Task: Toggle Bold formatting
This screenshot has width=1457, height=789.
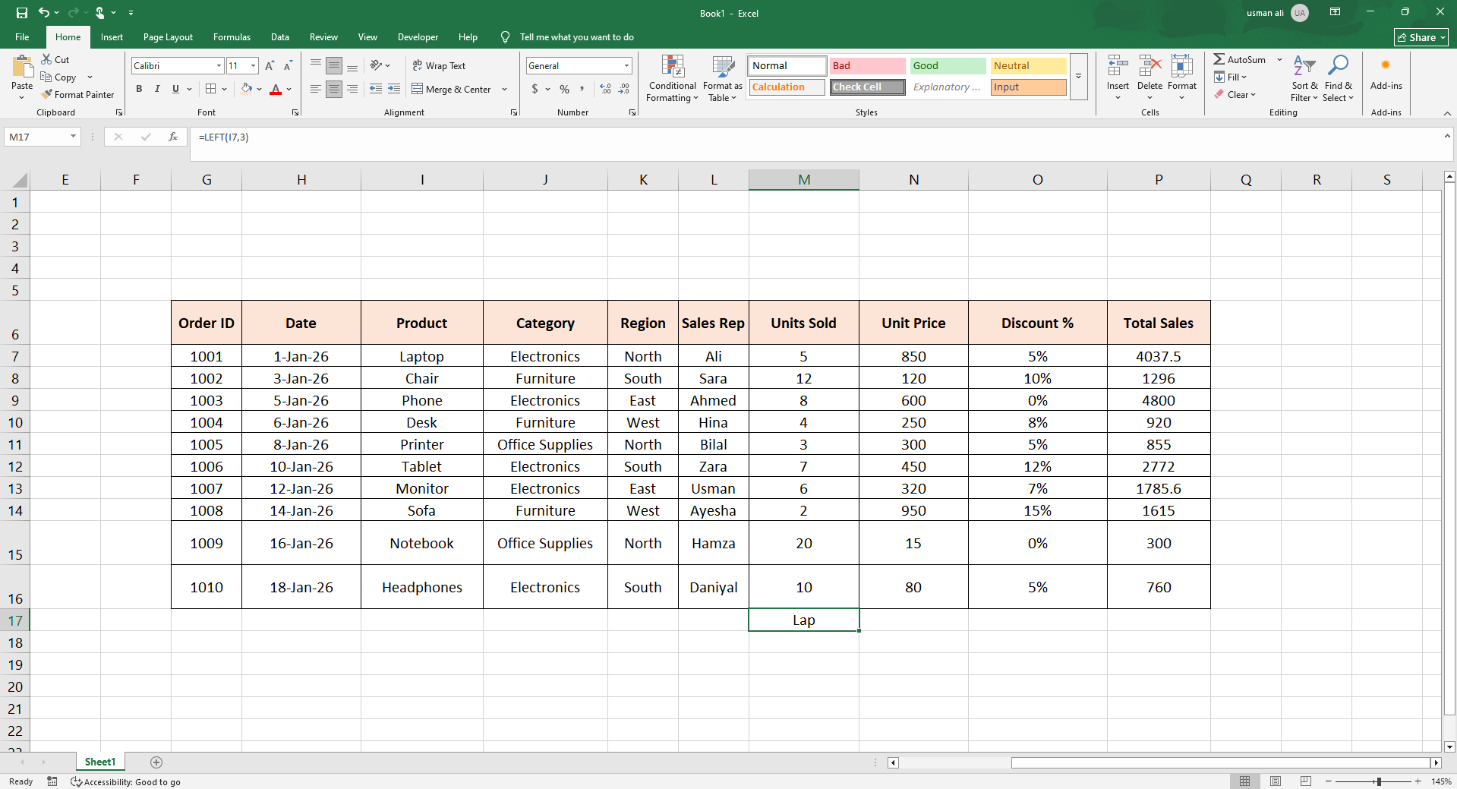Action: point(139,89)
